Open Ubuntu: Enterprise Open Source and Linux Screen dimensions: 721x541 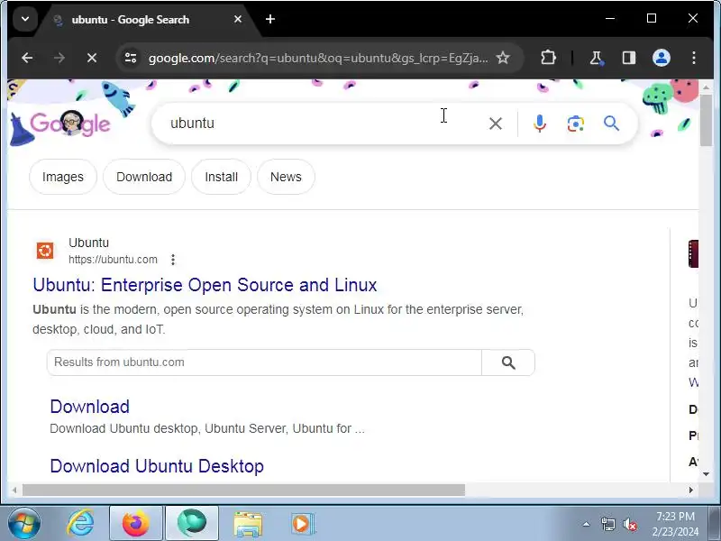click(205, 285)
